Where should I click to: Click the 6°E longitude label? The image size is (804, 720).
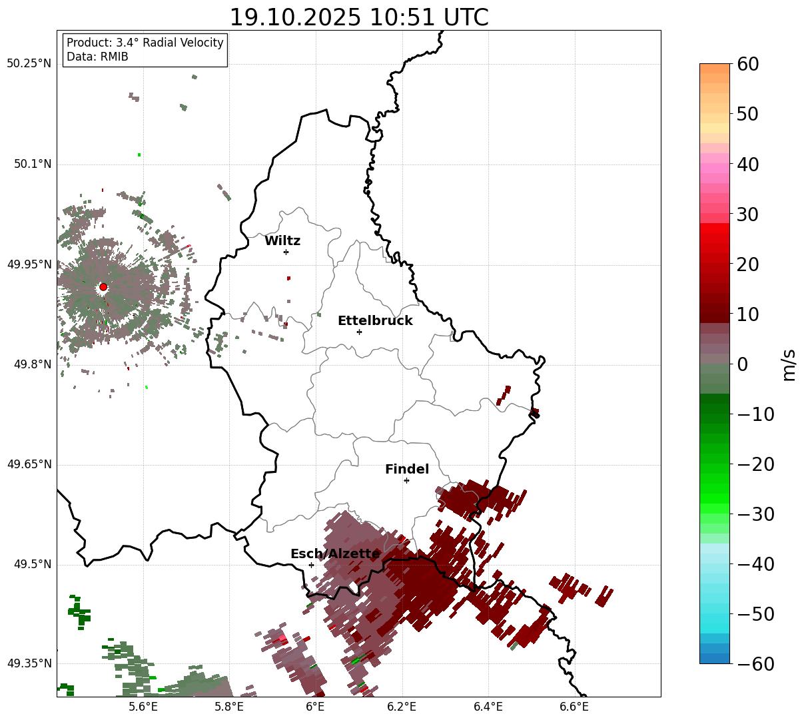(x=316, y=707)
